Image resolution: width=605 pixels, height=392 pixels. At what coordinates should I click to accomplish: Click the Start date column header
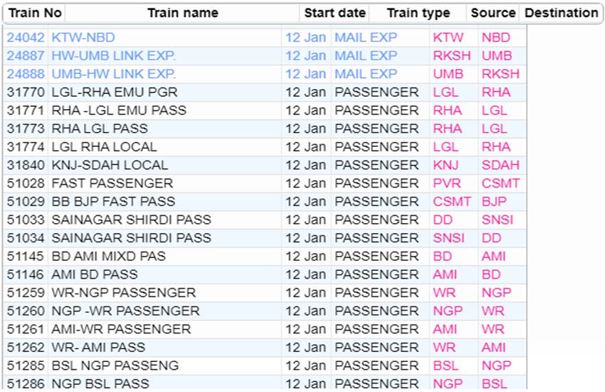(x=335, y=13)
